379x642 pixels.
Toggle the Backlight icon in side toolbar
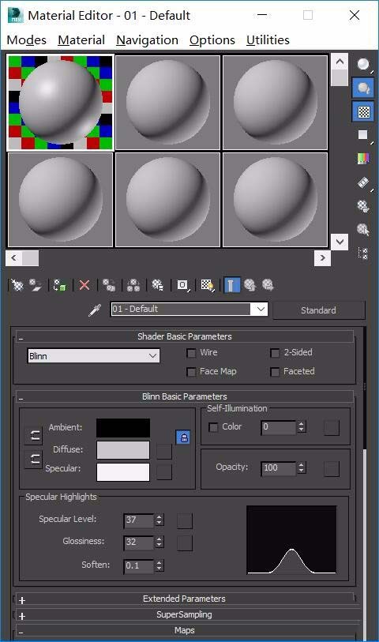(x=363, y=88)
